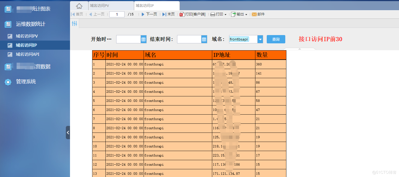
Task: Open the start time calendar picker
Action: (143, 39)
